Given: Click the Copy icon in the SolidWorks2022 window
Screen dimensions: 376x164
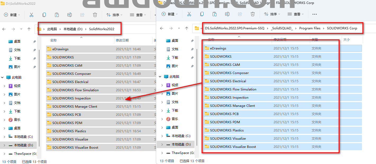Looking at the screenshot, I should (44, 15).
